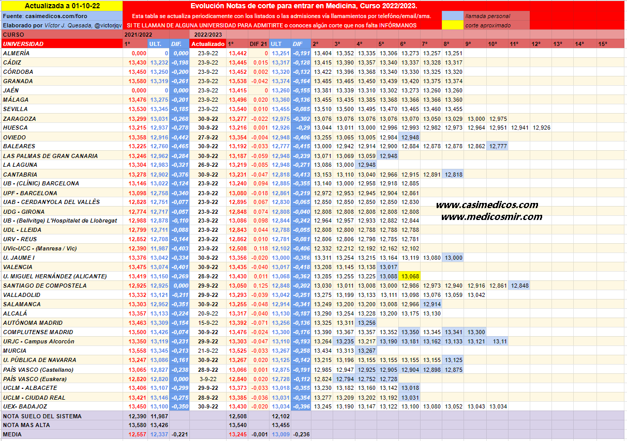Select the 'GRANADA' university row label

click(62, 81)
